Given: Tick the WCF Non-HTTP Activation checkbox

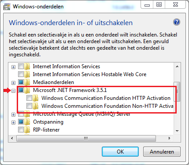Looking at the screenshot, I should click(x=29, y=106).
